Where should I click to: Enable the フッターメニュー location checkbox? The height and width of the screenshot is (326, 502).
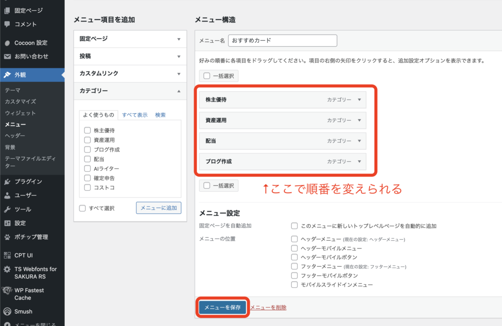point(294,266)
